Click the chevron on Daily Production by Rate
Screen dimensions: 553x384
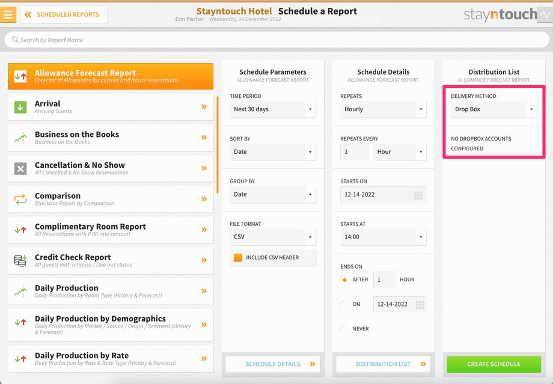point(204,359)
